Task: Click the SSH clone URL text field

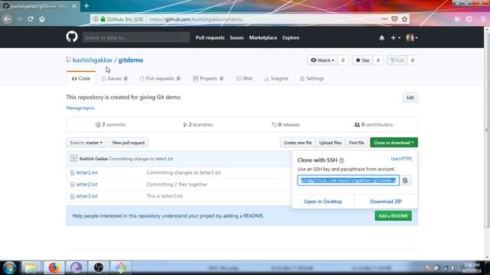Action: click(x=348, y=180)
